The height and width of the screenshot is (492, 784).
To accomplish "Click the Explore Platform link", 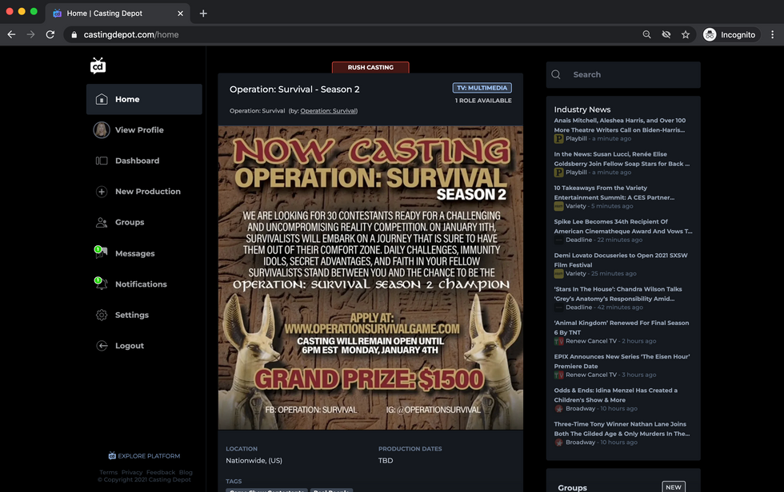I will point(144,455).
